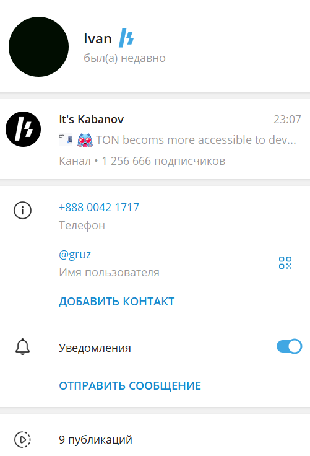Click the info circle icon
This screenshot has width=310, height=456.
click(22, 210)
